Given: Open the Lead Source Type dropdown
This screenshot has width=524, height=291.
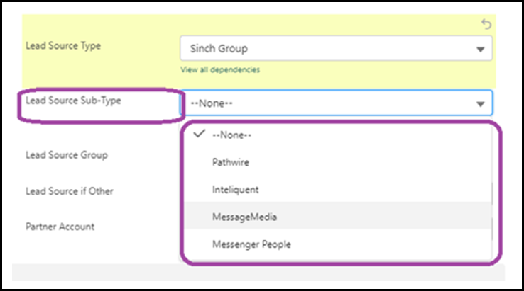Looking at the screenshot, I should (x=336, y=49).
